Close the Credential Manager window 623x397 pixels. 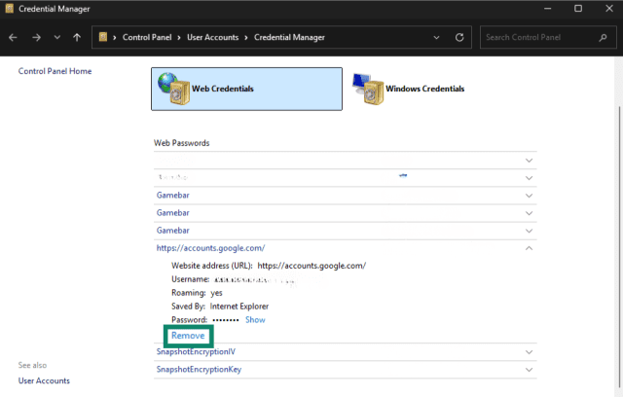click(x=609, y=9)
